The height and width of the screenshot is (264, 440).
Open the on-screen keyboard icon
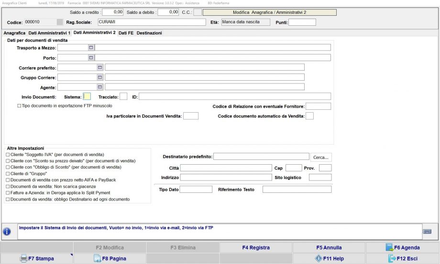click(428, 232)
